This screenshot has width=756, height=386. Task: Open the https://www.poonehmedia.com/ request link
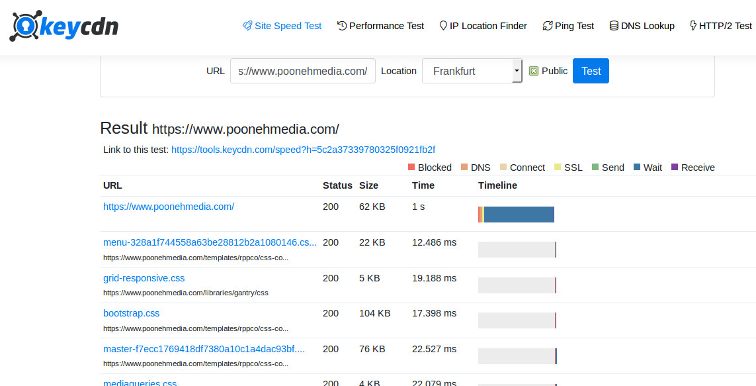pyautogui.click(x=169, y=207)
